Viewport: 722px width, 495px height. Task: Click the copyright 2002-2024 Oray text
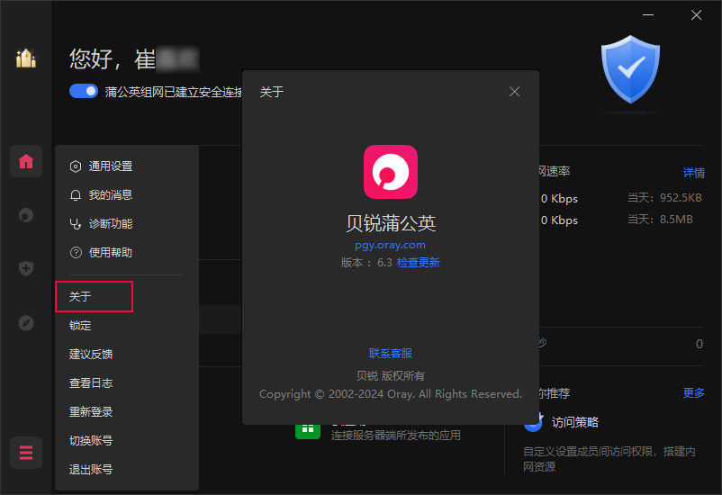391,394
